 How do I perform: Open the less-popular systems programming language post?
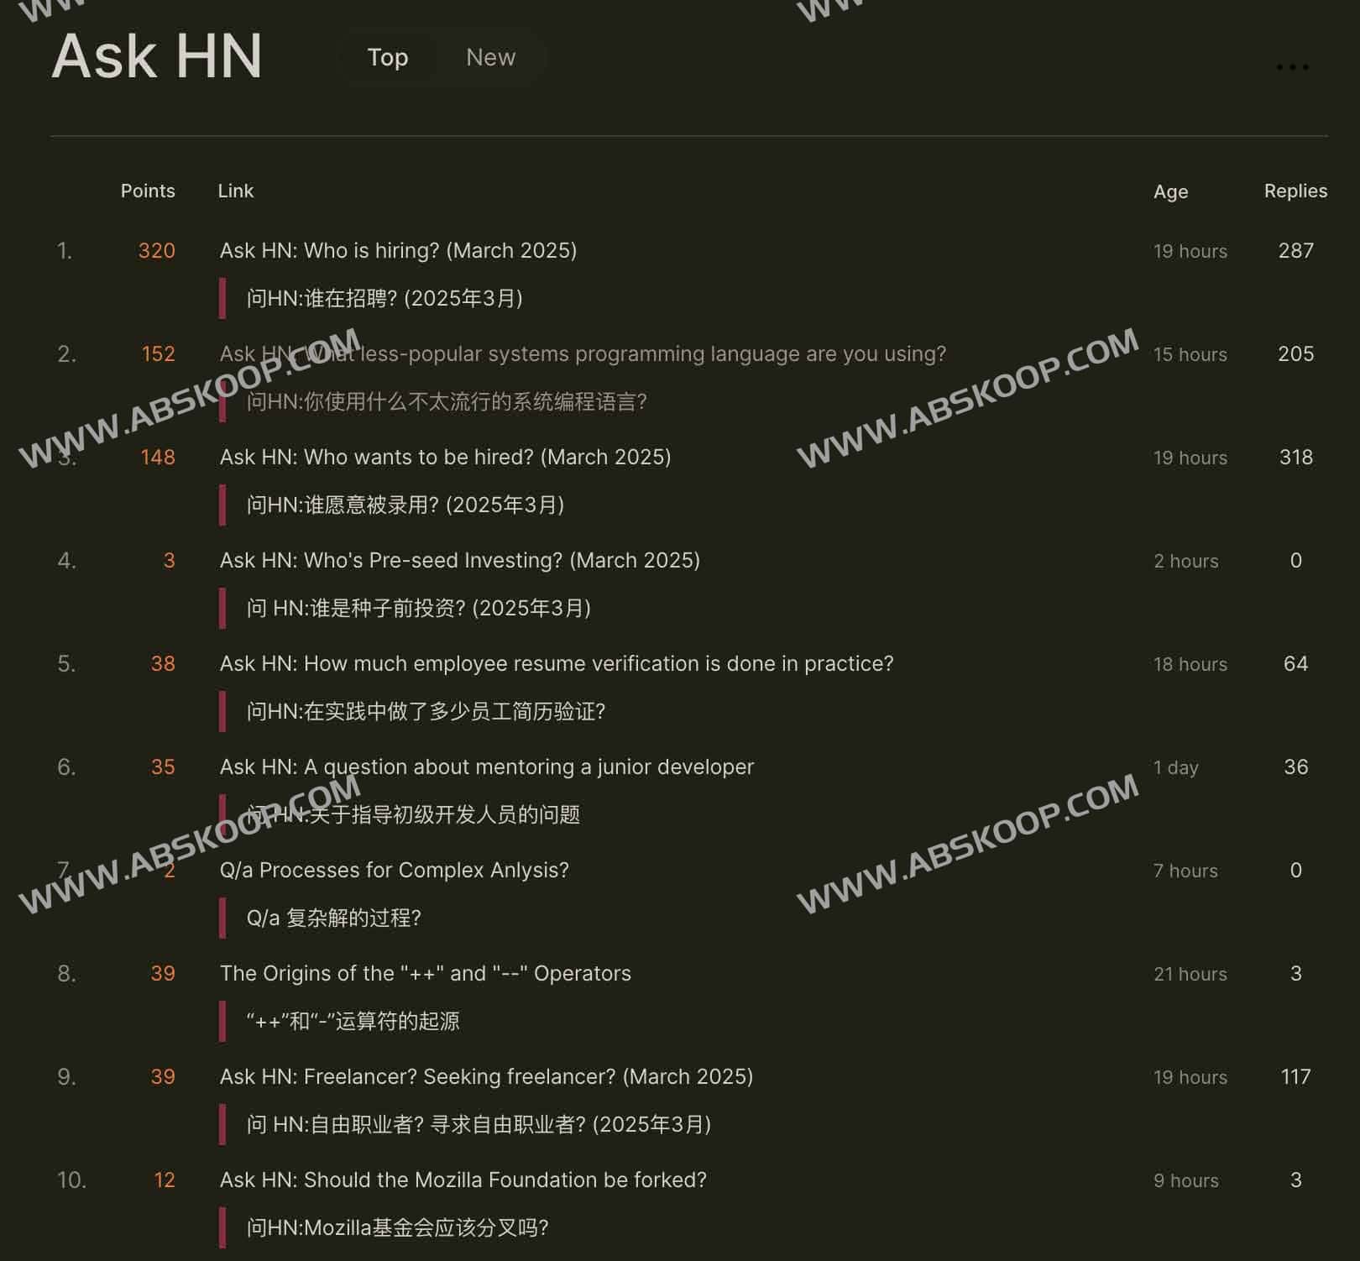pyautogui.click(x=583, y=353)
